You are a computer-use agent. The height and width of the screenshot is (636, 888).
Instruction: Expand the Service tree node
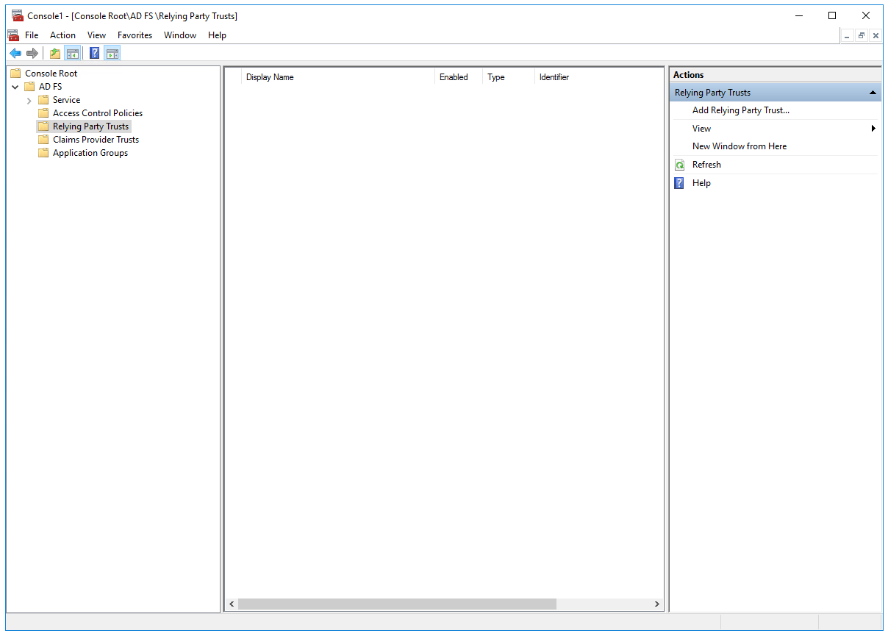pos(29,99)
